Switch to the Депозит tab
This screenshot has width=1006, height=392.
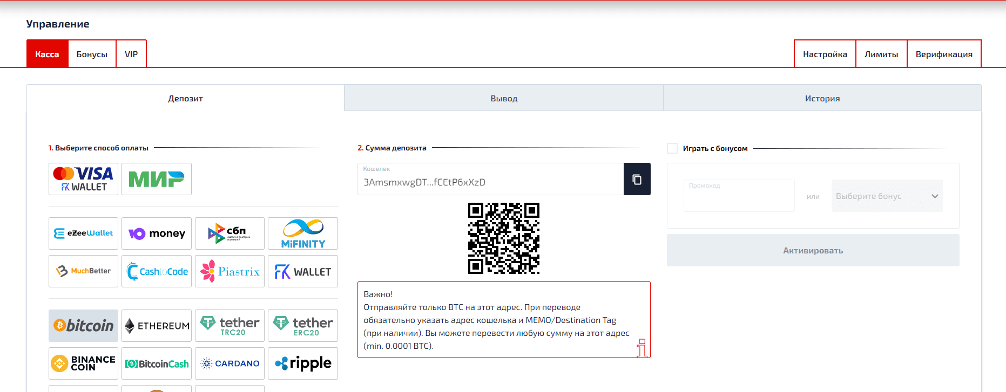pyautogui.click(x=185, y=98)
